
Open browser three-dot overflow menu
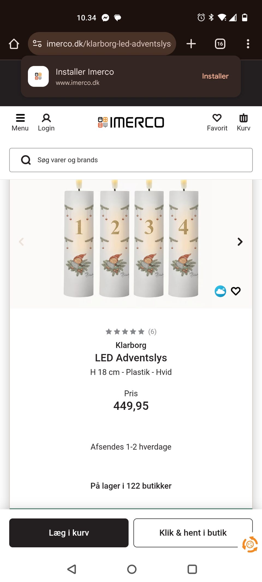tap(248, 44)
